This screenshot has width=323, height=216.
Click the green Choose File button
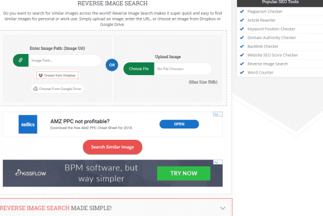pyautogui.click(x=138, y=68)
